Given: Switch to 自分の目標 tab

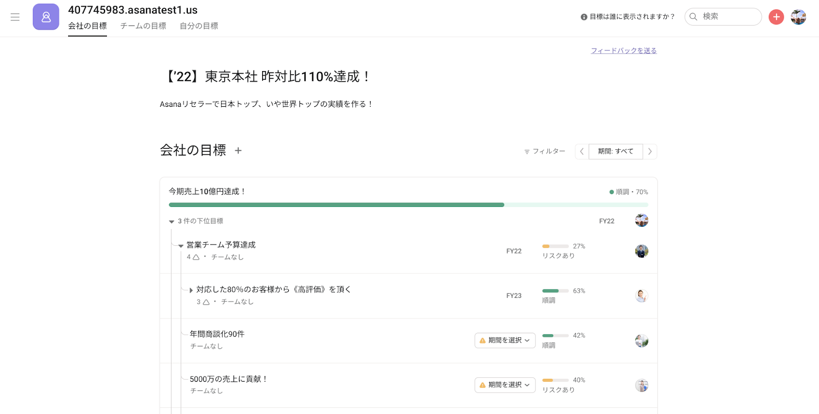Looking at the screenshot, I should tap(199, 26).
